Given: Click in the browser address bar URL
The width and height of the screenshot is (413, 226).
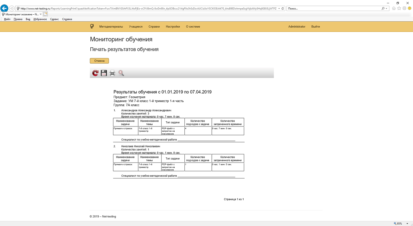Looking at the screenshot, I should pos(148,9).
